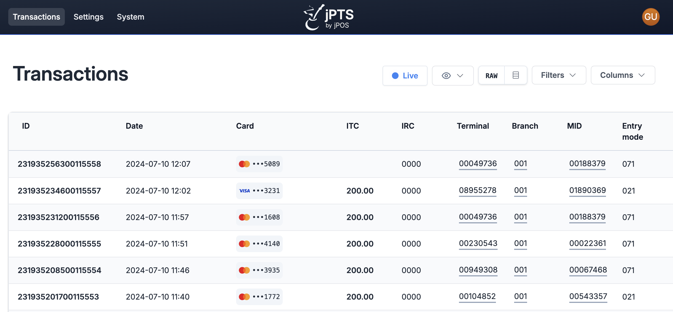Expand the chevron next to the eye icon
Screen dimensions: 673x312
460,75
